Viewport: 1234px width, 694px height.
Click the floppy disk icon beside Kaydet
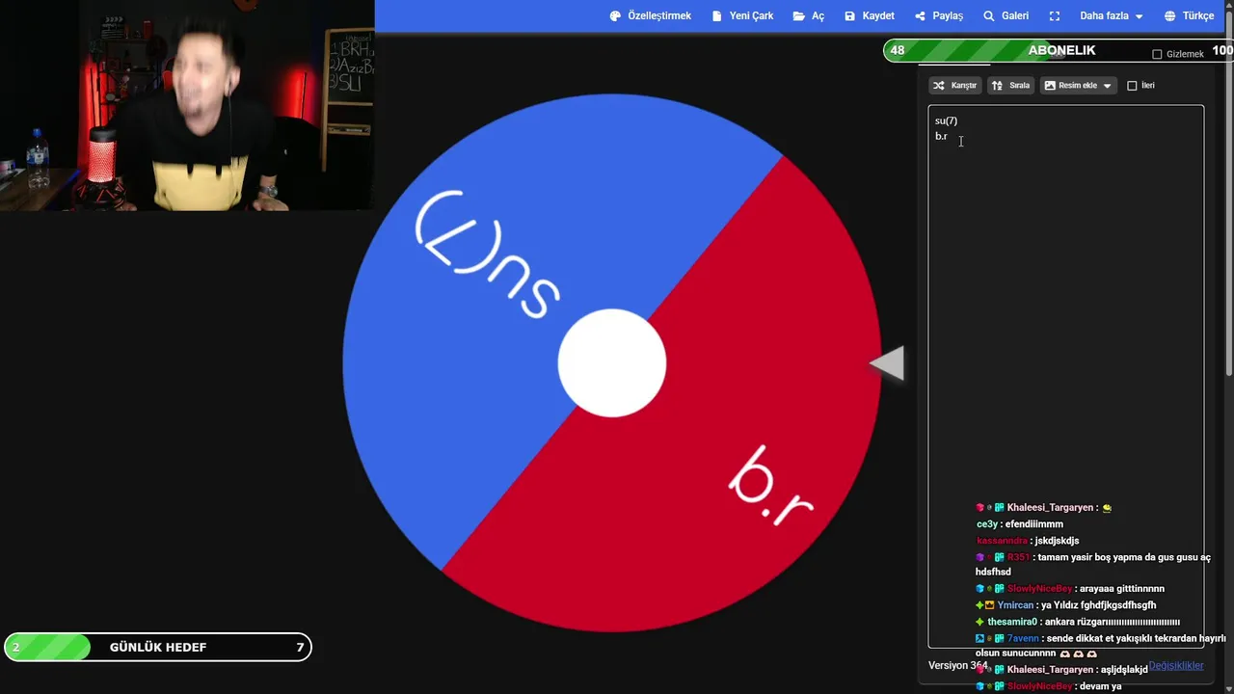click(849, 15)
